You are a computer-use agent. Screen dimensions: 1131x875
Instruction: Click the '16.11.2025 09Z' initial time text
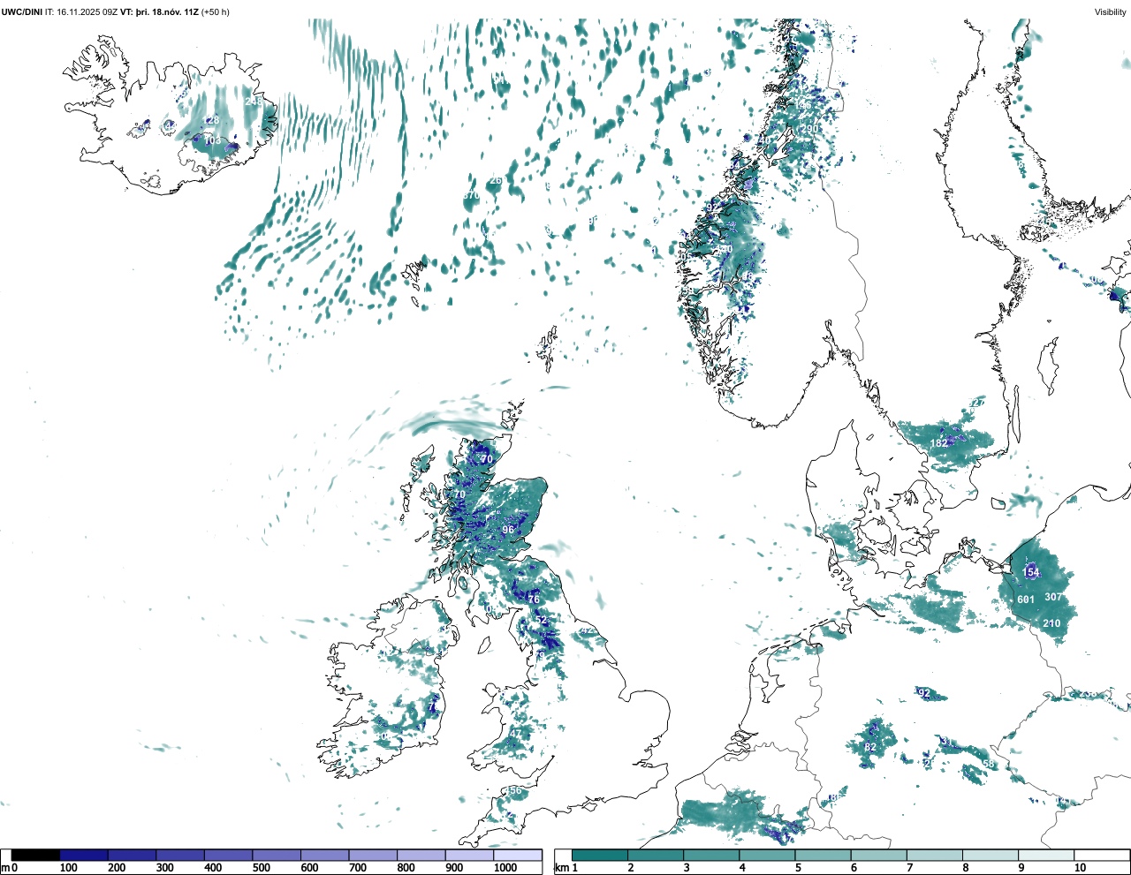click(x=87, y=11)
